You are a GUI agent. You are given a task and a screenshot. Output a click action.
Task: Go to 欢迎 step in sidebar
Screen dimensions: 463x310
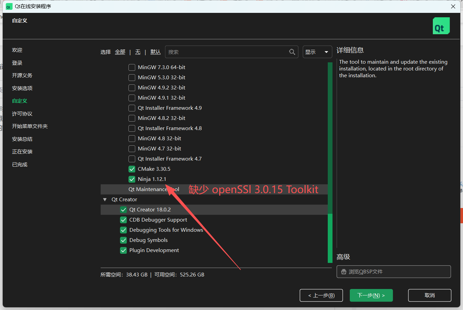(x=17, y=50)
